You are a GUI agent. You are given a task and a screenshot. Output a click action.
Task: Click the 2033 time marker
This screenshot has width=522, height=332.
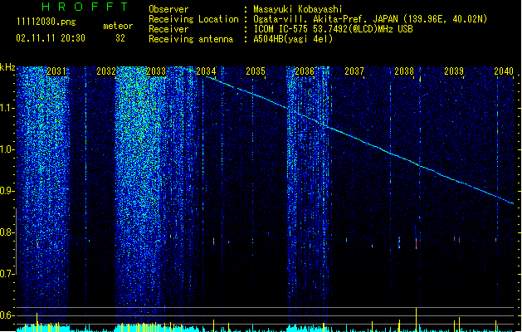pos(156,71)
